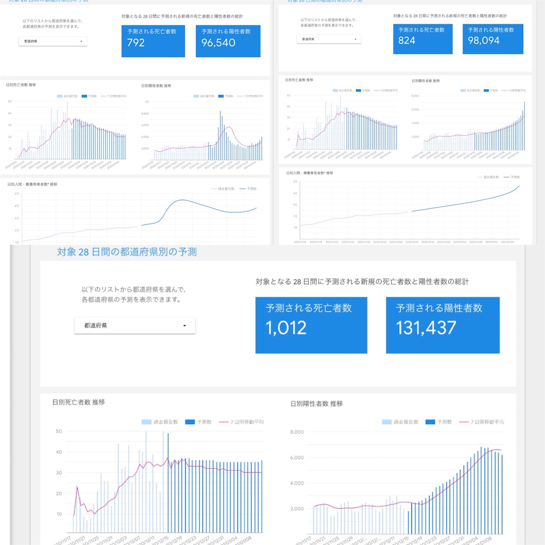Click the 予測される死亡者数 792 scorecard

(x=153, y=41)
